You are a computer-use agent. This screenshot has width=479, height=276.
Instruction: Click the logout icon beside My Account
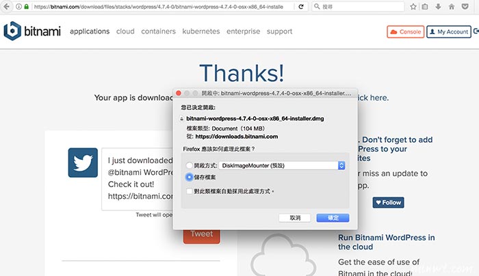pyautogui.click(x=476, y=31)
